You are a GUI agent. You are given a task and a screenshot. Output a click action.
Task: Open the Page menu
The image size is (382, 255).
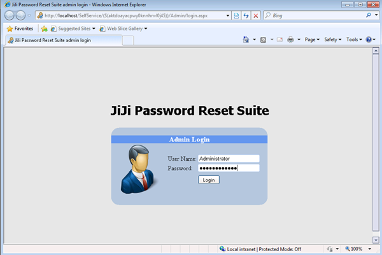312,40
